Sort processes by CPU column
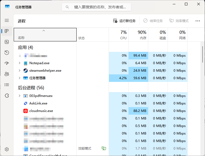205x156 pixels. pos(119,35)
